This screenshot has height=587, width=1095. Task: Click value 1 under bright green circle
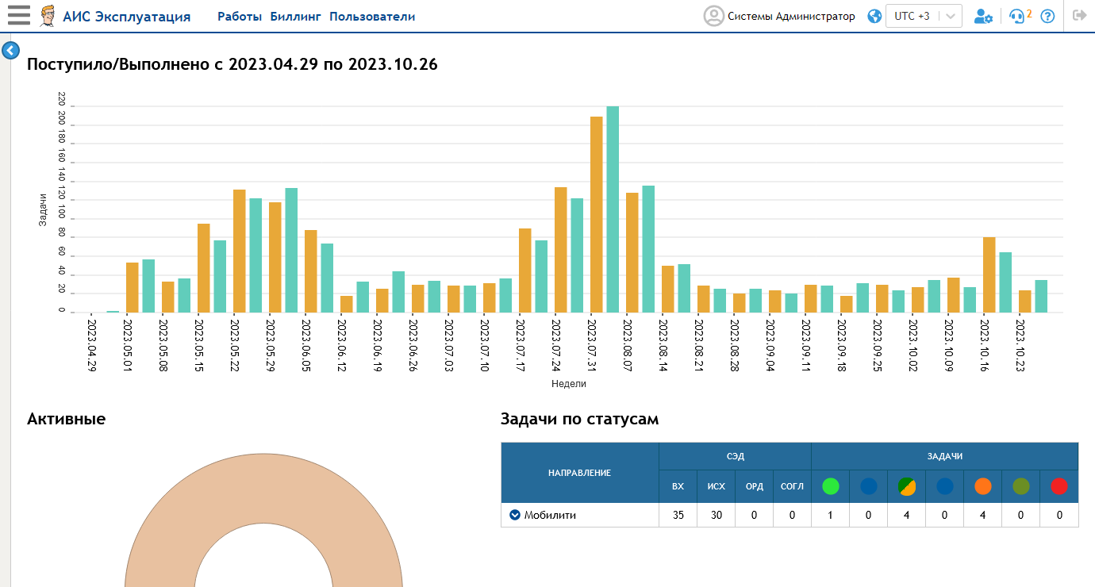tap(831, 515)
